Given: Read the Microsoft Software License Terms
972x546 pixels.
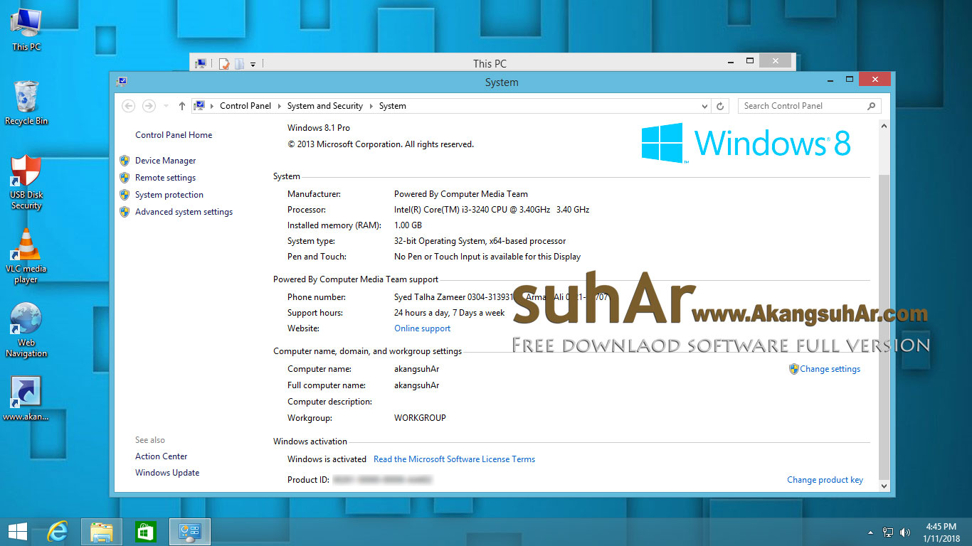Looking at the screenshot, I should click(x=454, y=459).
